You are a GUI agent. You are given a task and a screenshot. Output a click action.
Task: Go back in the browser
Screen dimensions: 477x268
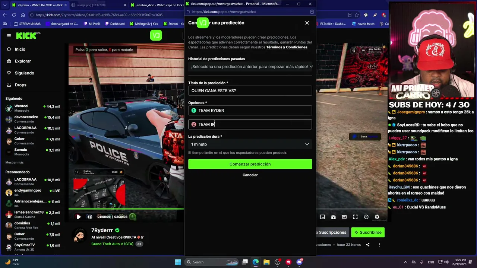(x=5, y=15)
